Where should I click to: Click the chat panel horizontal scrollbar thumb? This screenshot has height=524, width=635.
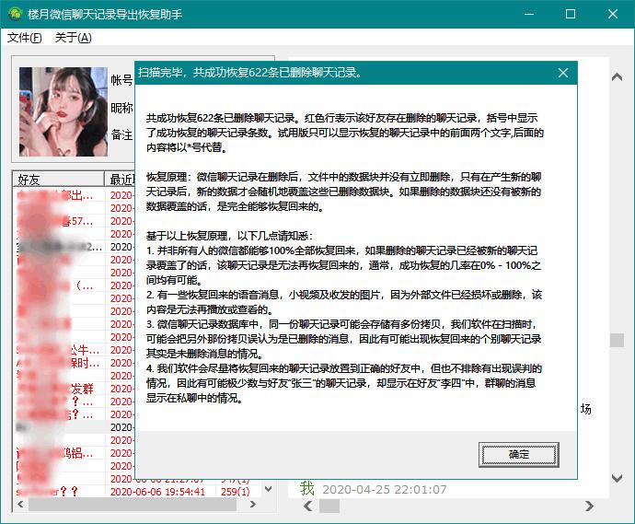tap(329, 506)
